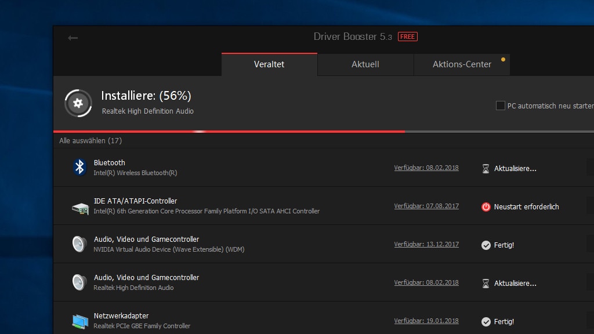
Task: Click the orange notification dot on Aktions-Center
Action: coord(503,60)
